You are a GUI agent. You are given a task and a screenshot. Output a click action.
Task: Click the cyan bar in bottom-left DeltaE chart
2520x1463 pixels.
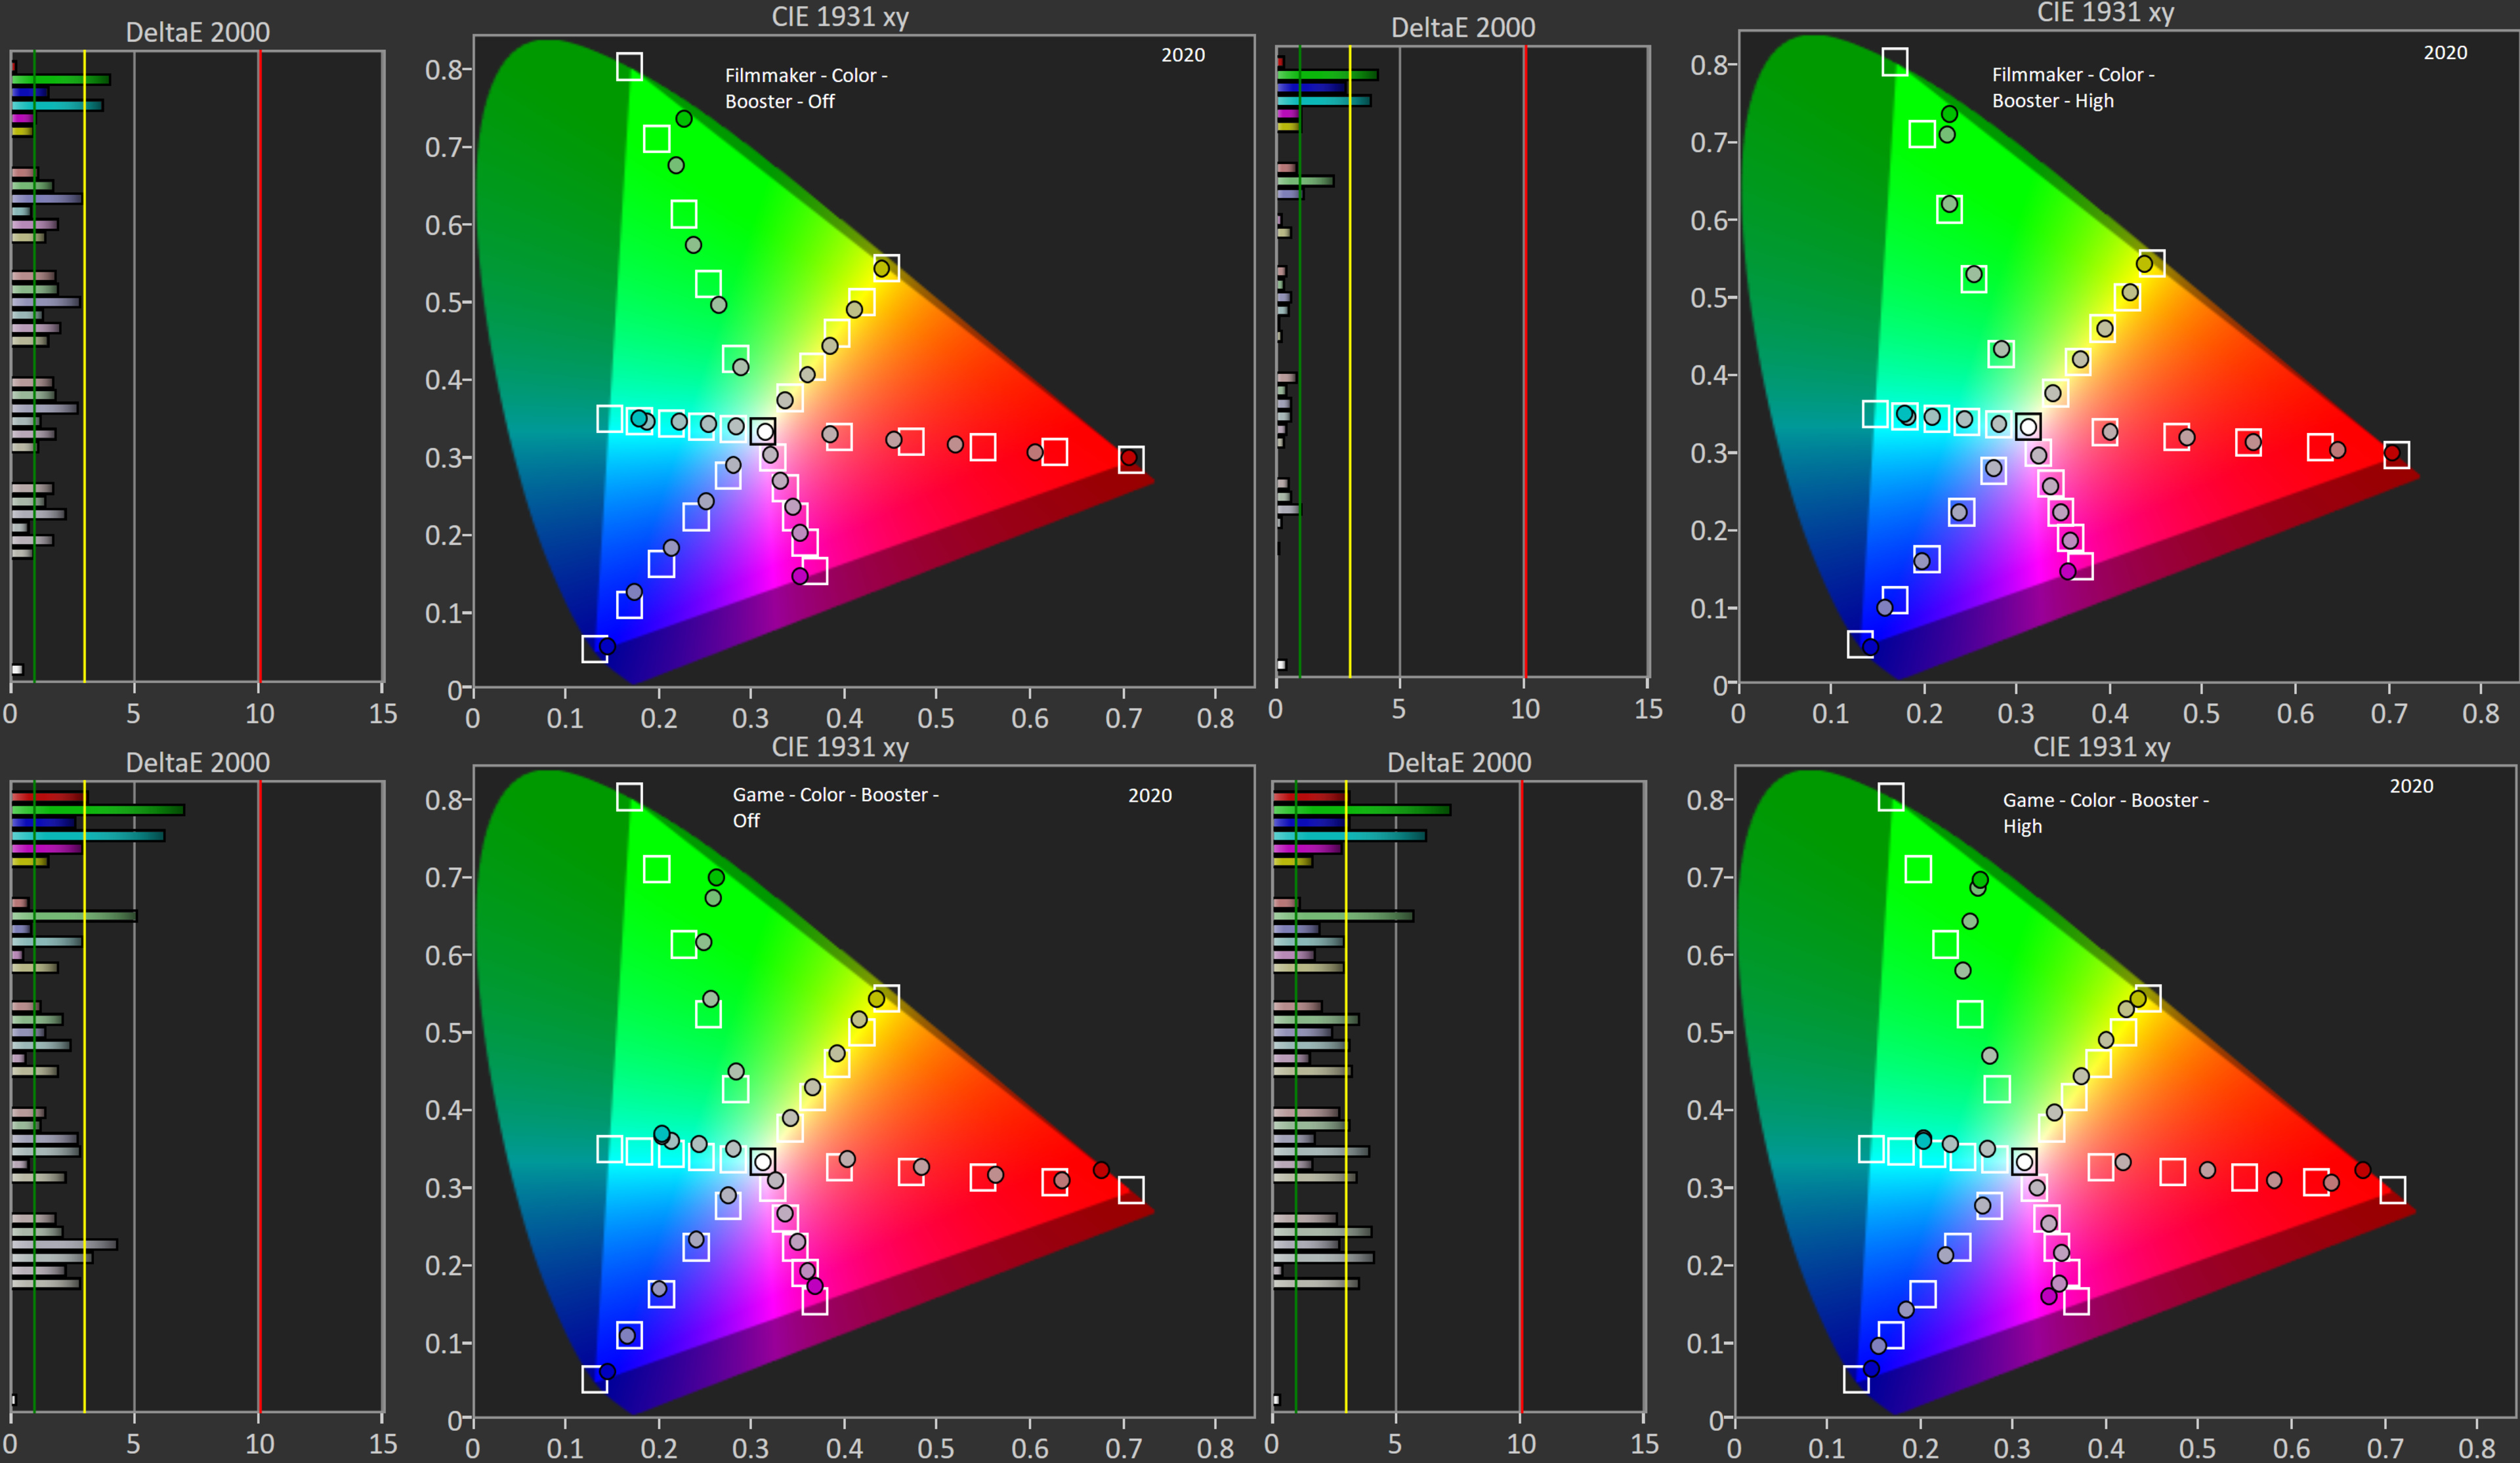(88, 835)
